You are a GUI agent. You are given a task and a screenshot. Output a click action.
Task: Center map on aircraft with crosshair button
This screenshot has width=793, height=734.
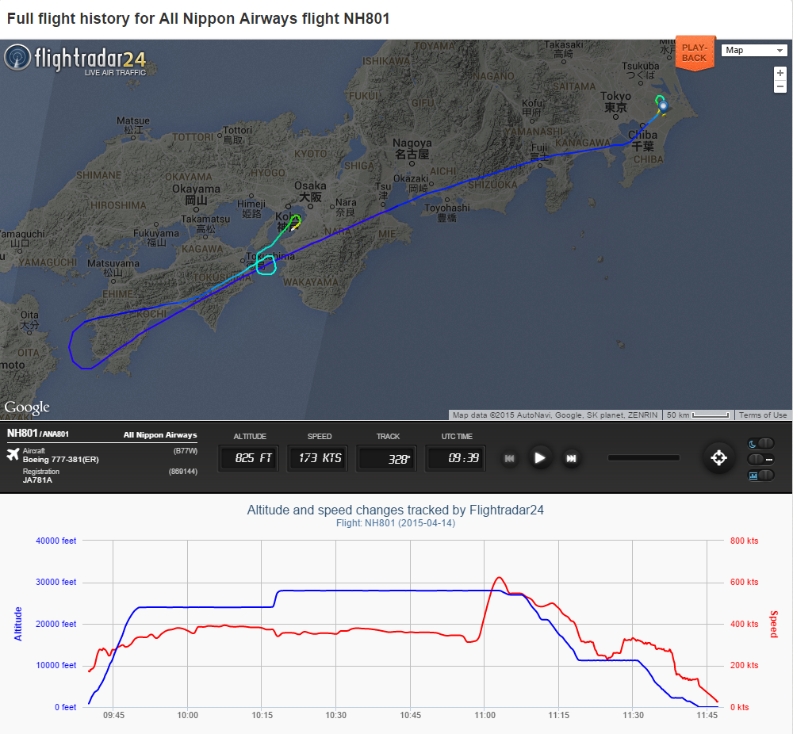718,458
